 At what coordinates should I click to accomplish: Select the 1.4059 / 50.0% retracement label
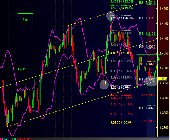121,53
